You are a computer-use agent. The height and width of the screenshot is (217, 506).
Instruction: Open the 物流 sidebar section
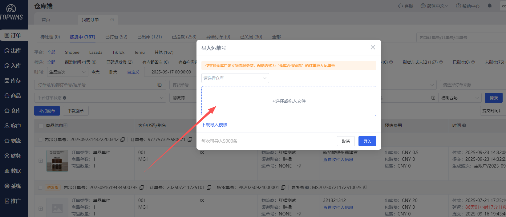click(13, 141)
